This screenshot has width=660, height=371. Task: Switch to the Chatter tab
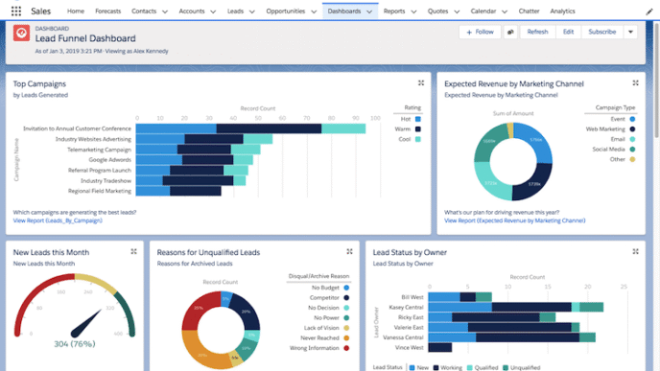tap(530, 12)
